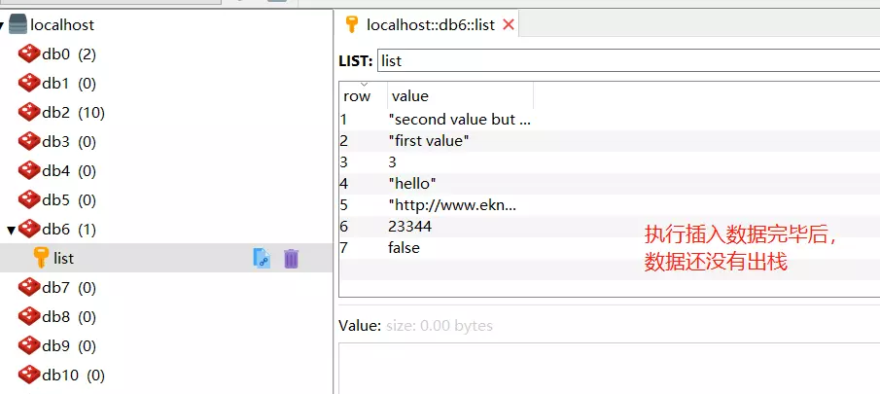Viewport: 880px width, 394px height.
Task: Select row 2 "first value"
Action: 610,141
